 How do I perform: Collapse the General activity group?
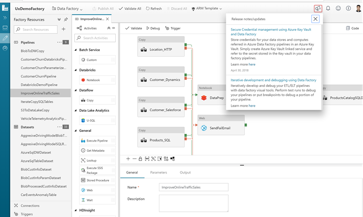pyautogui.click(x=76, y=130)
